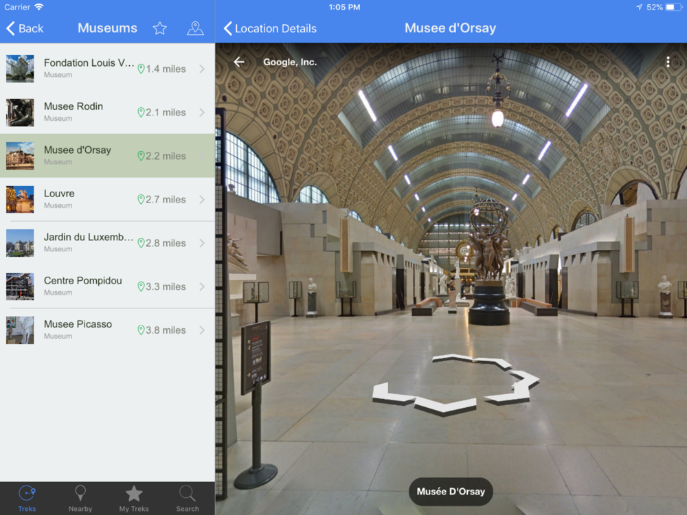Tap the location pin beside 3.3 miles
This screenshot has height=515, width=687.
[141, 286]
